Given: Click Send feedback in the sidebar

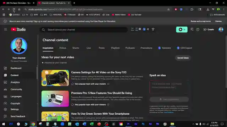Looking at the screenshot, I should [x=18, y=116].
